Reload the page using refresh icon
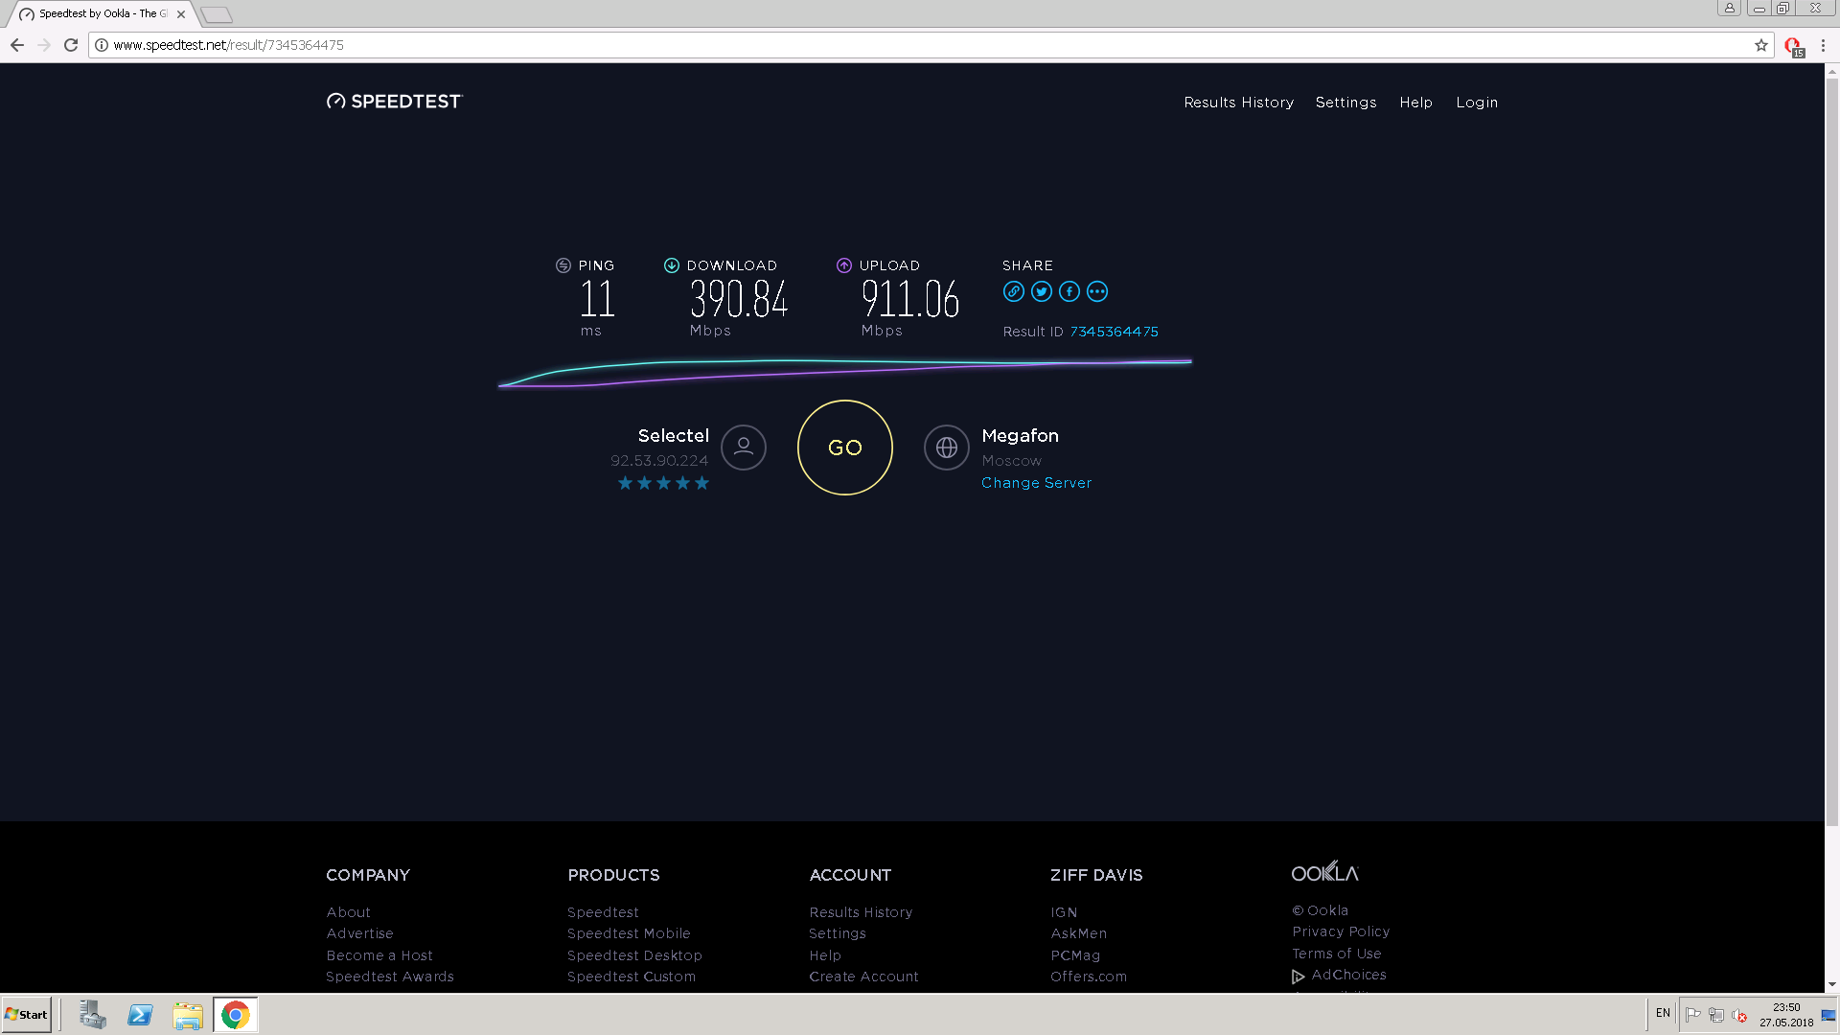This screenshot has height=1035, width=1840. [71, 45]
